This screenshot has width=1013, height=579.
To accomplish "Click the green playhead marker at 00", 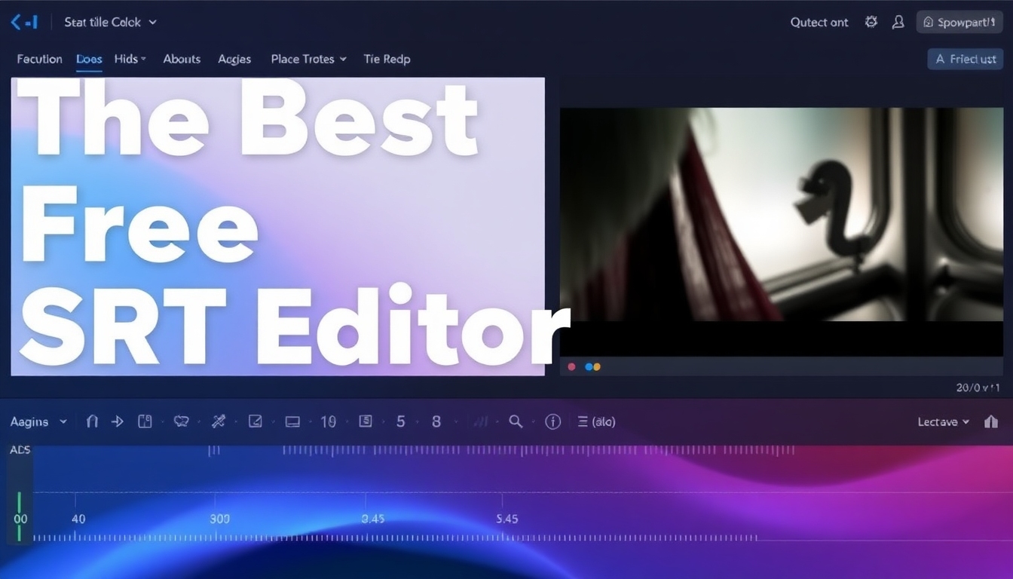I will [20, 518].
